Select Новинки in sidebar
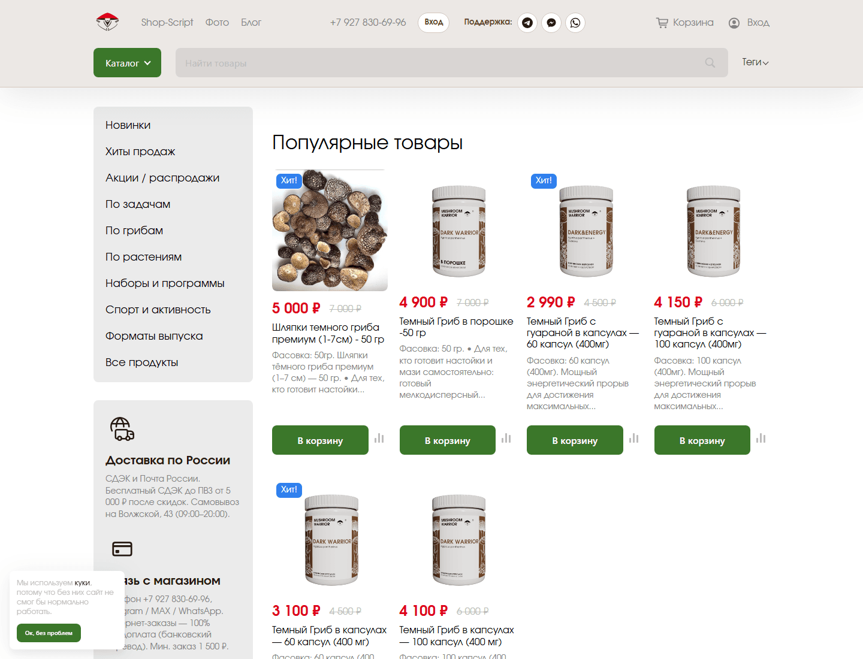 pyautogui.click(x=128, y=125)
